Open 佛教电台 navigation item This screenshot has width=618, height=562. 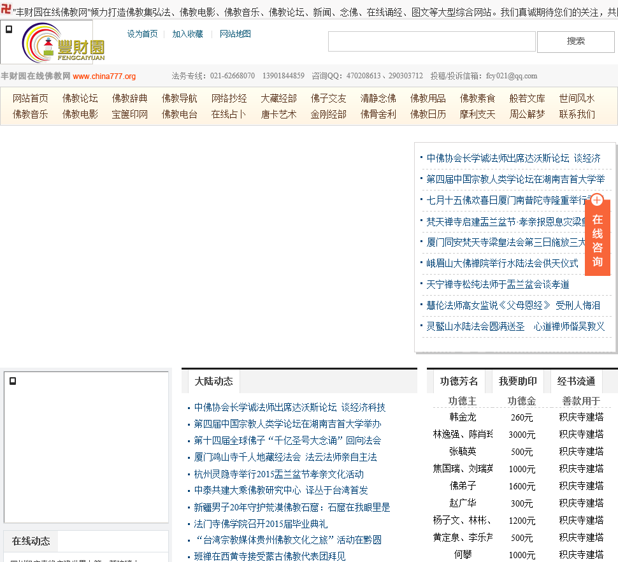pos(179,114)
